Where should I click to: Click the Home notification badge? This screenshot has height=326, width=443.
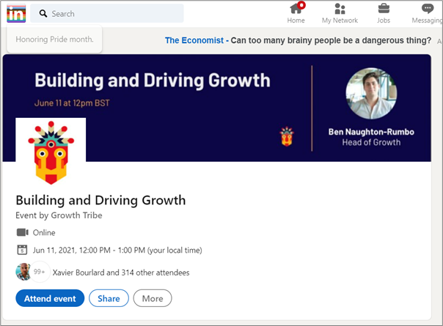pyautogui.click(x=301, y=5)
